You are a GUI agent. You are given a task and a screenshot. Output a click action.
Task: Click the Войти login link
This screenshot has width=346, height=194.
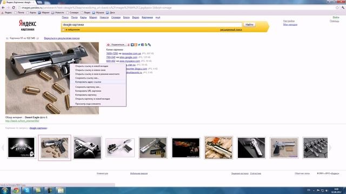pos(336,17)
